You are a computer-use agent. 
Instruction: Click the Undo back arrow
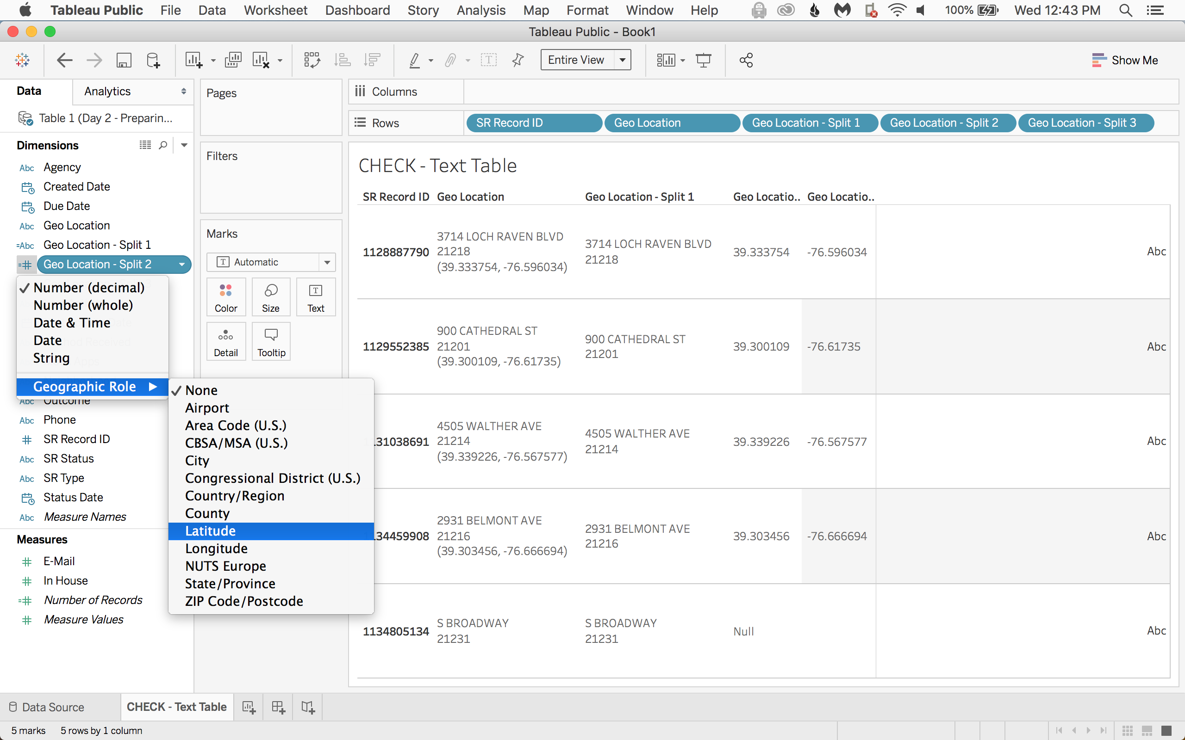65,60
